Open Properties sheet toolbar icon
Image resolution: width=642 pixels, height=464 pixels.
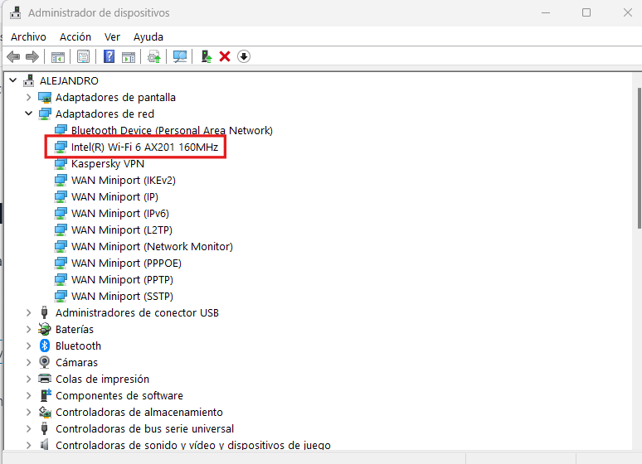83,57
